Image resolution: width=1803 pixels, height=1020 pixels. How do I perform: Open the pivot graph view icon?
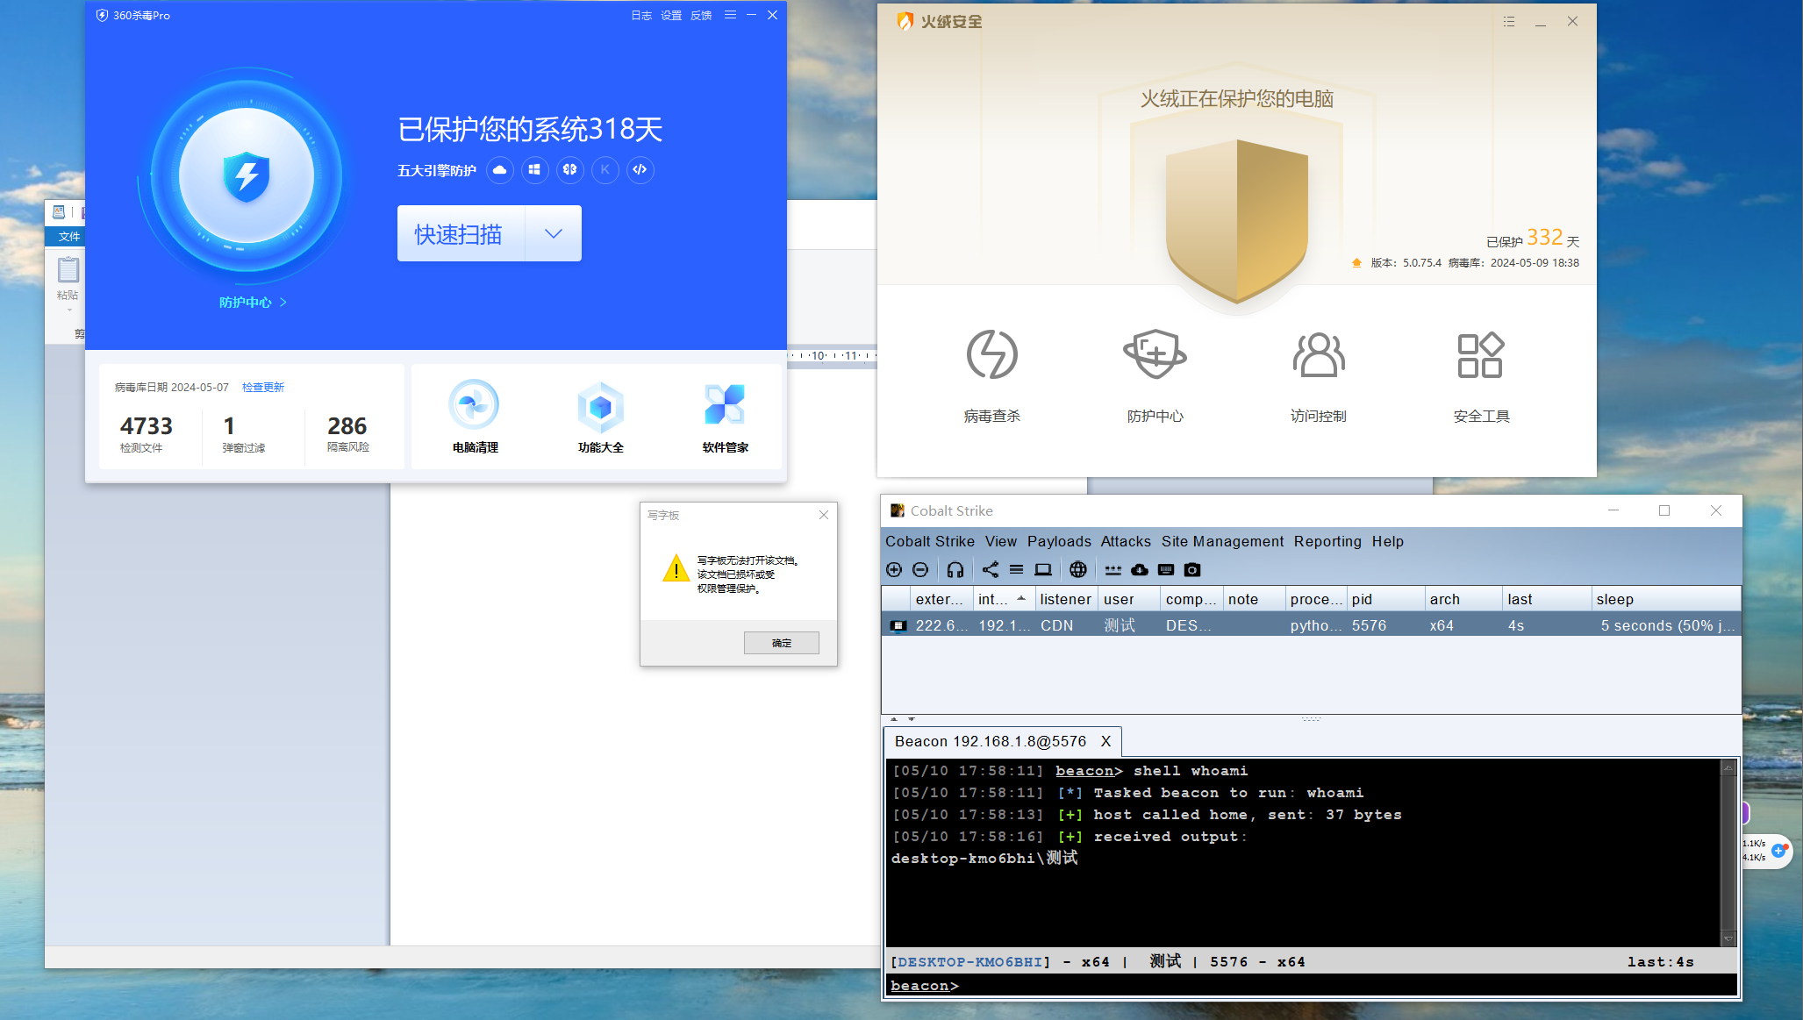click(990, 570)
